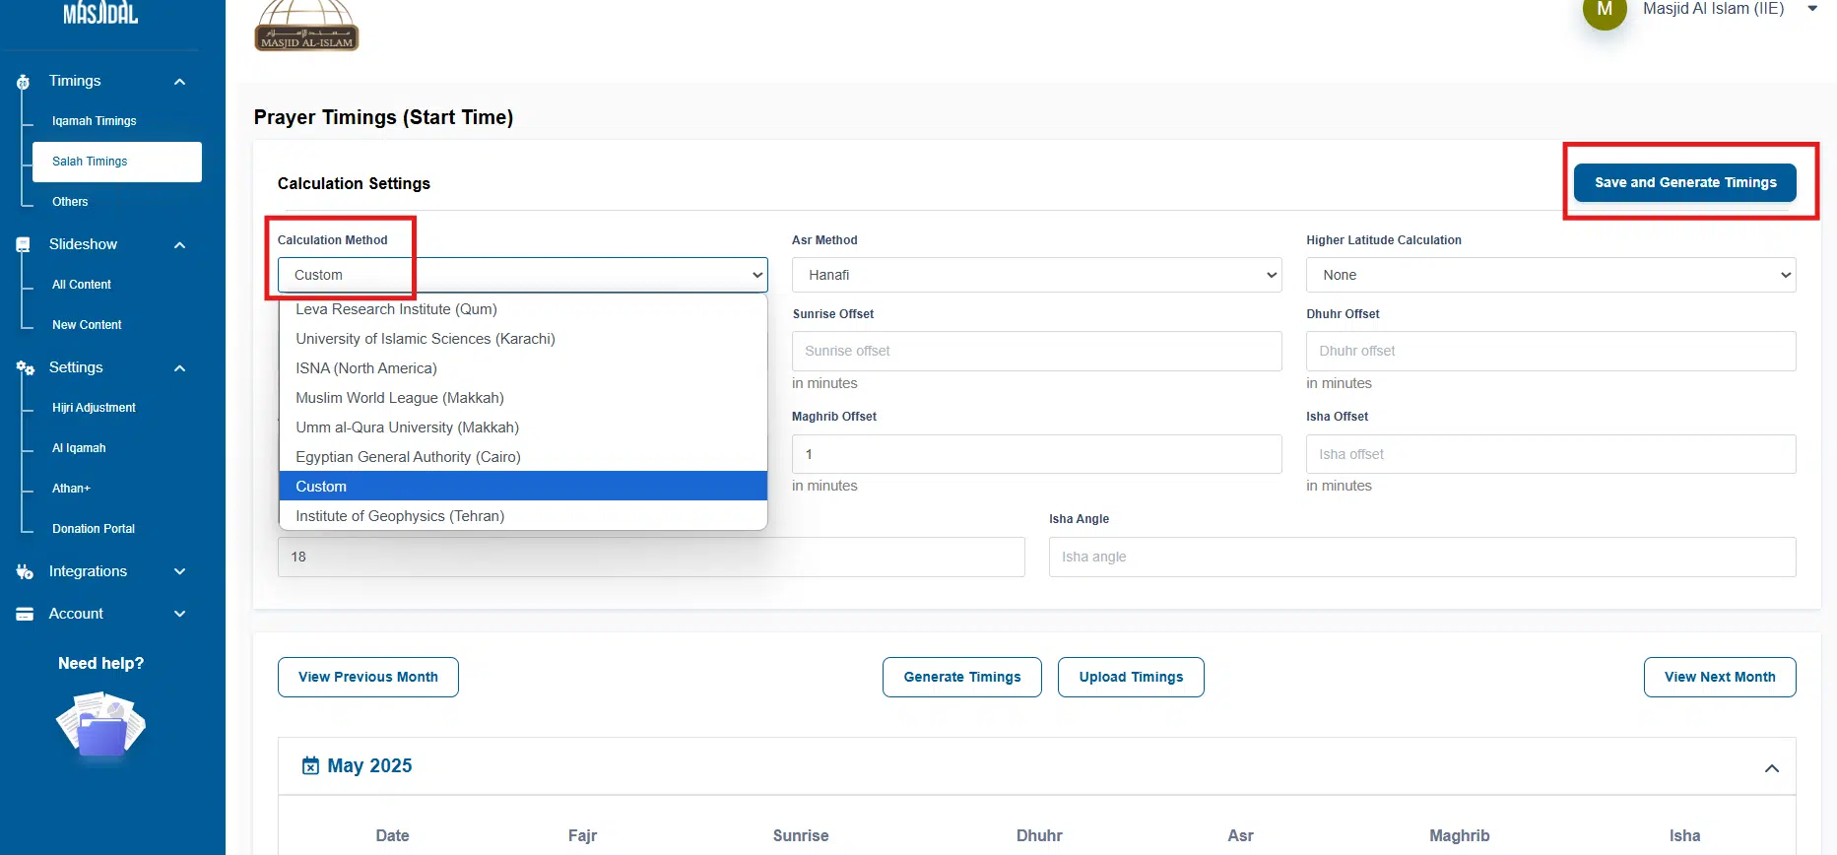Open the Higher Latitude Calculation dropdown
This screenshot has width=1837, height=855.
1549,275
